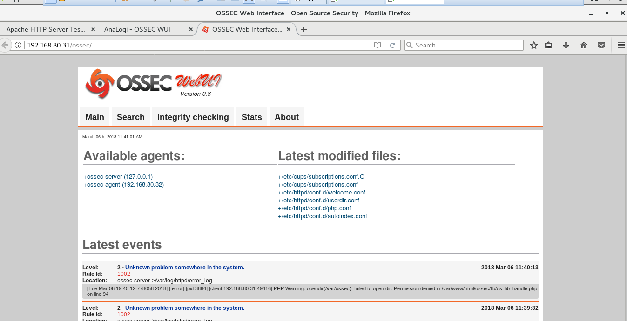Viewport: 627px width, 321px height.
Task: Open the Pocket icon in the toolbar
Action: pyautogui.click(x=601, y=45)
